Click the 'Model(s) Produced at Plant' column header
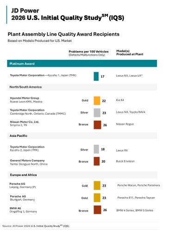Viewport: 176px width, 232px height. 130,52
